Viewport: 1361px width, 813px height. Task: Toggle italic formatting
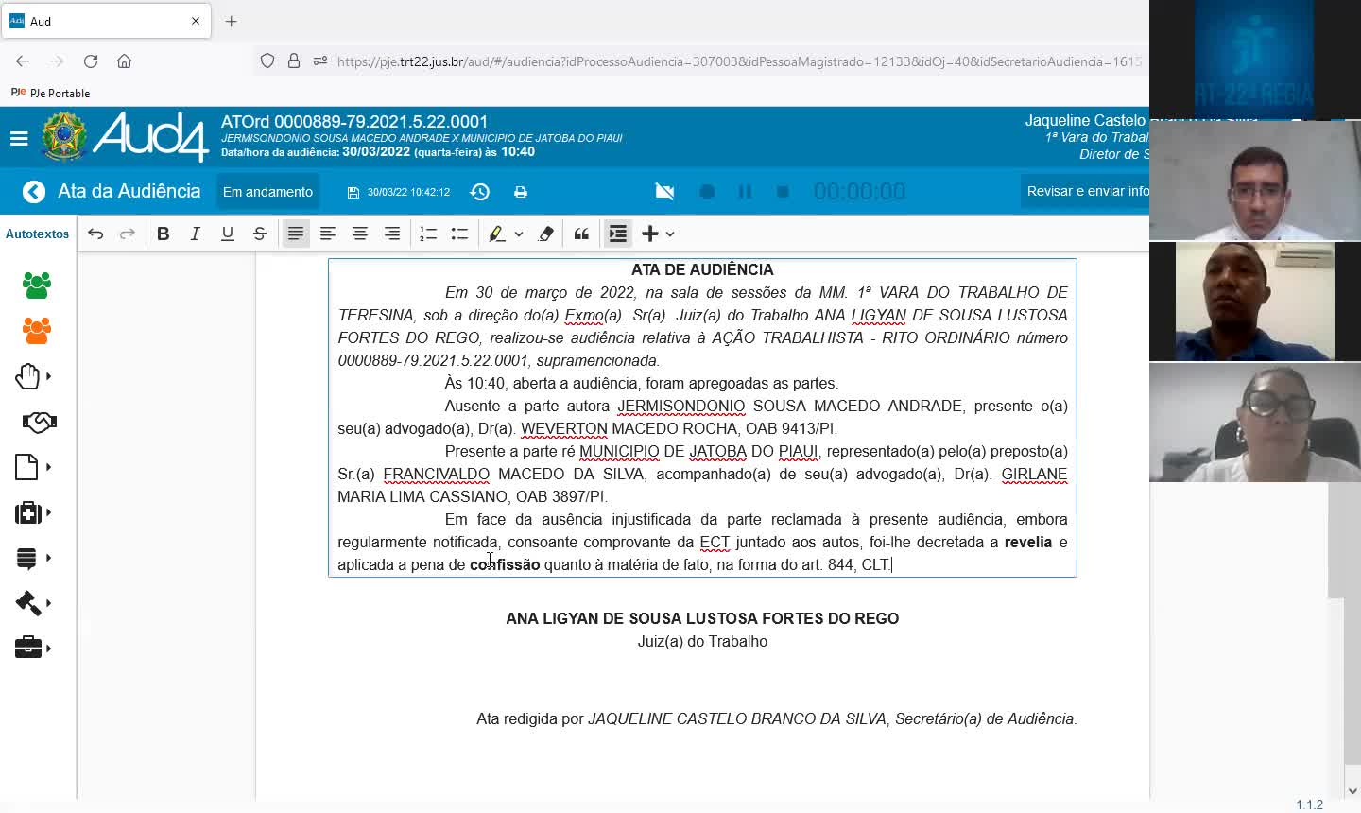coord(196,234)
